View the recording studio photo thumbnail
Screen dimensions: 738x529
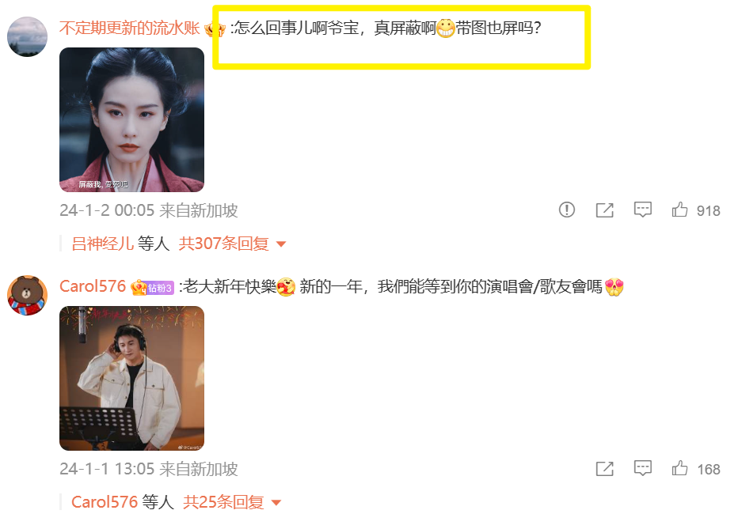(131, 378)
